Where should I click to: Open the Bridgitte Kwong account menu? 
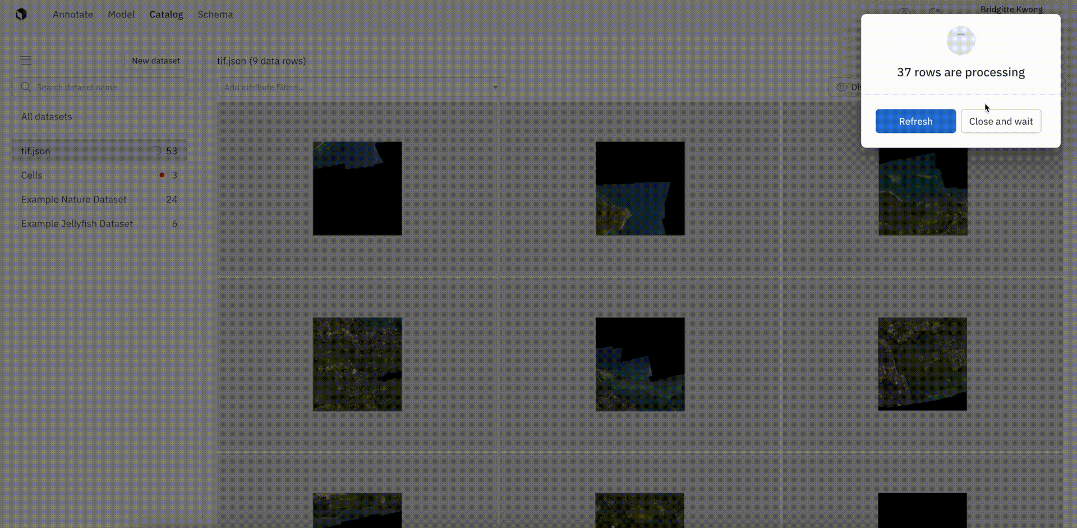click(1011, 9)
